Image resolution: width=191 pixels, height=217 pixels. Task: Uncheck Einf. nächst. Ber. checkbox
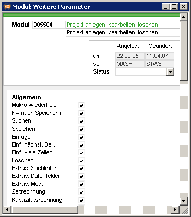(81, 145)
